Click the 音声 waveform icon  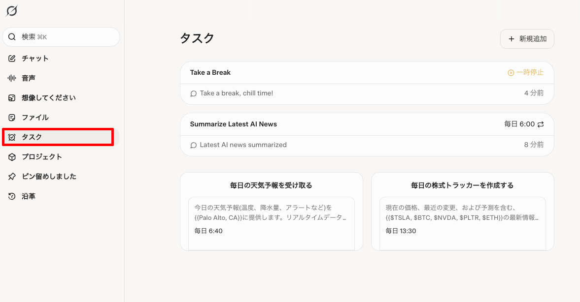coord(12,78)
